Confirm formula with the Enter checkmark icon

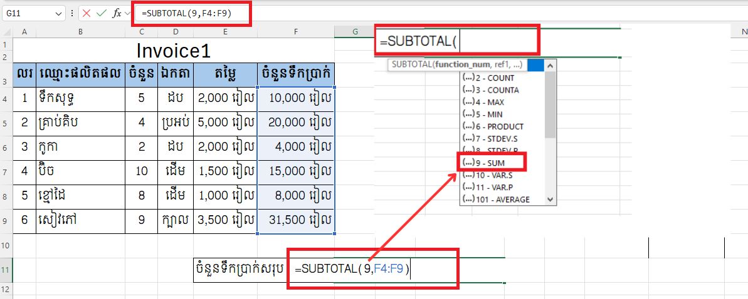[101, 13]
